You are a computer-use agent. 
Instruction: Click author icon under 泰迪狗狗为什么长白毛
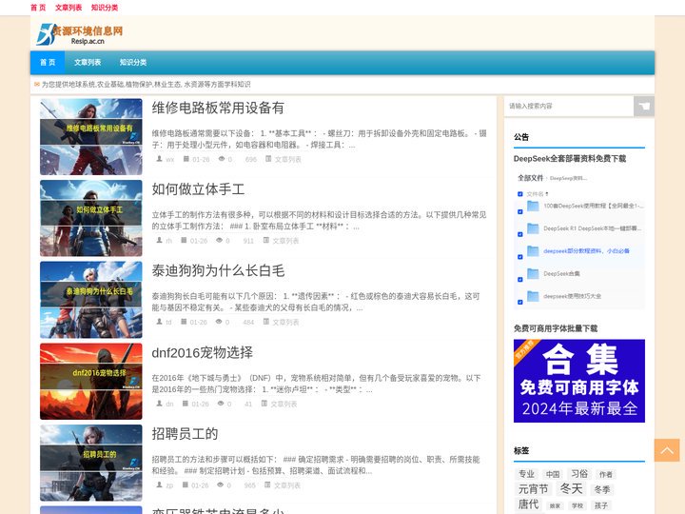tap(160, 322)
